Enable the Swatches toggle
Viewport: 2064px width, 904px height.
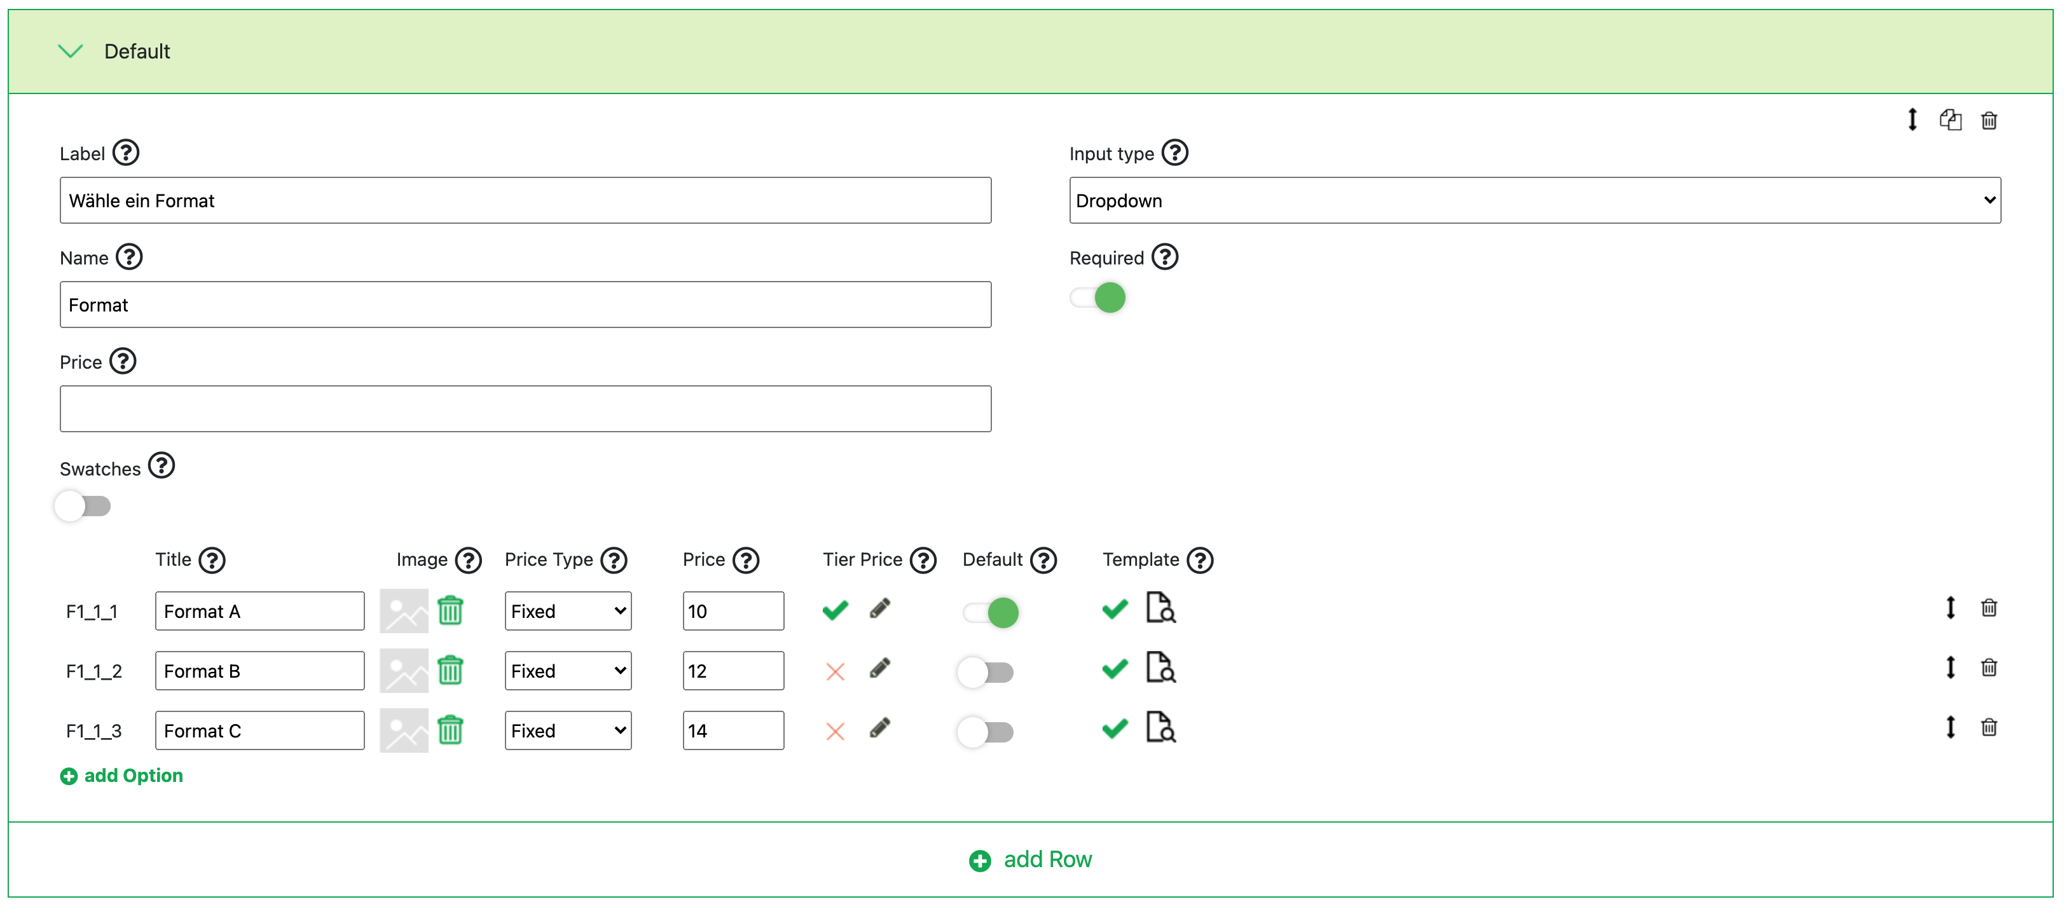[83, 507]
